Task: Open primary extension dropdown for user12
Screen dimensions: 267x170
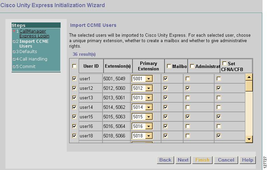Action: coord(142,88)
